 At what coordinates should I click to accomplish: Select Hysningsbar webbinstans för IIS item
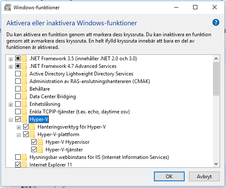click(99, 157)
